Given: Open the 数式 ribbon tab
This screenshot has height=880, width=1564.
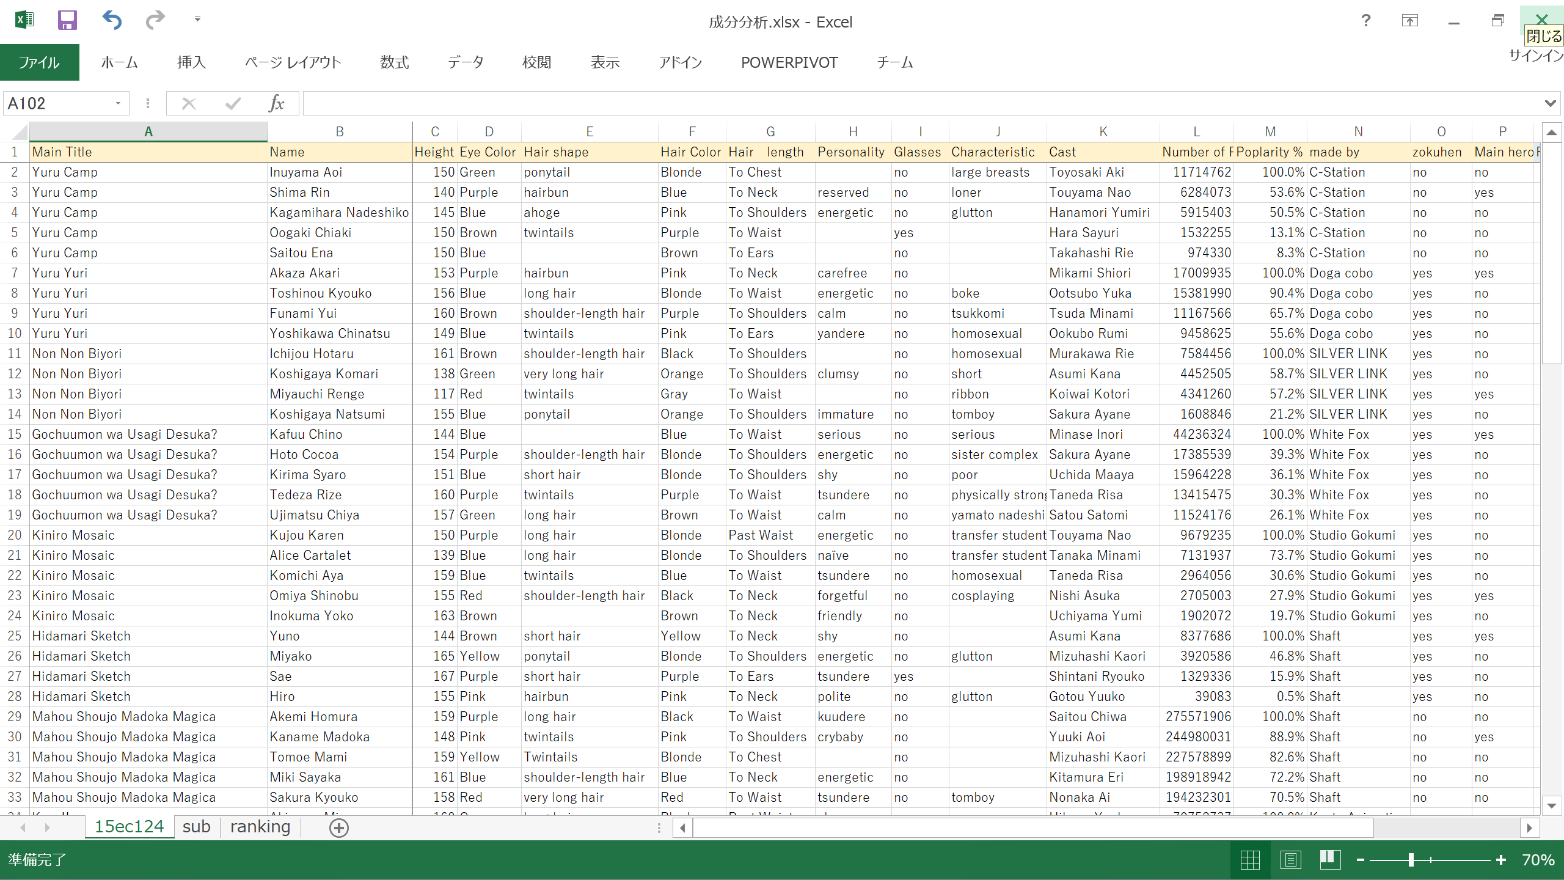Looking at the screenshot, I should point(394,62).
